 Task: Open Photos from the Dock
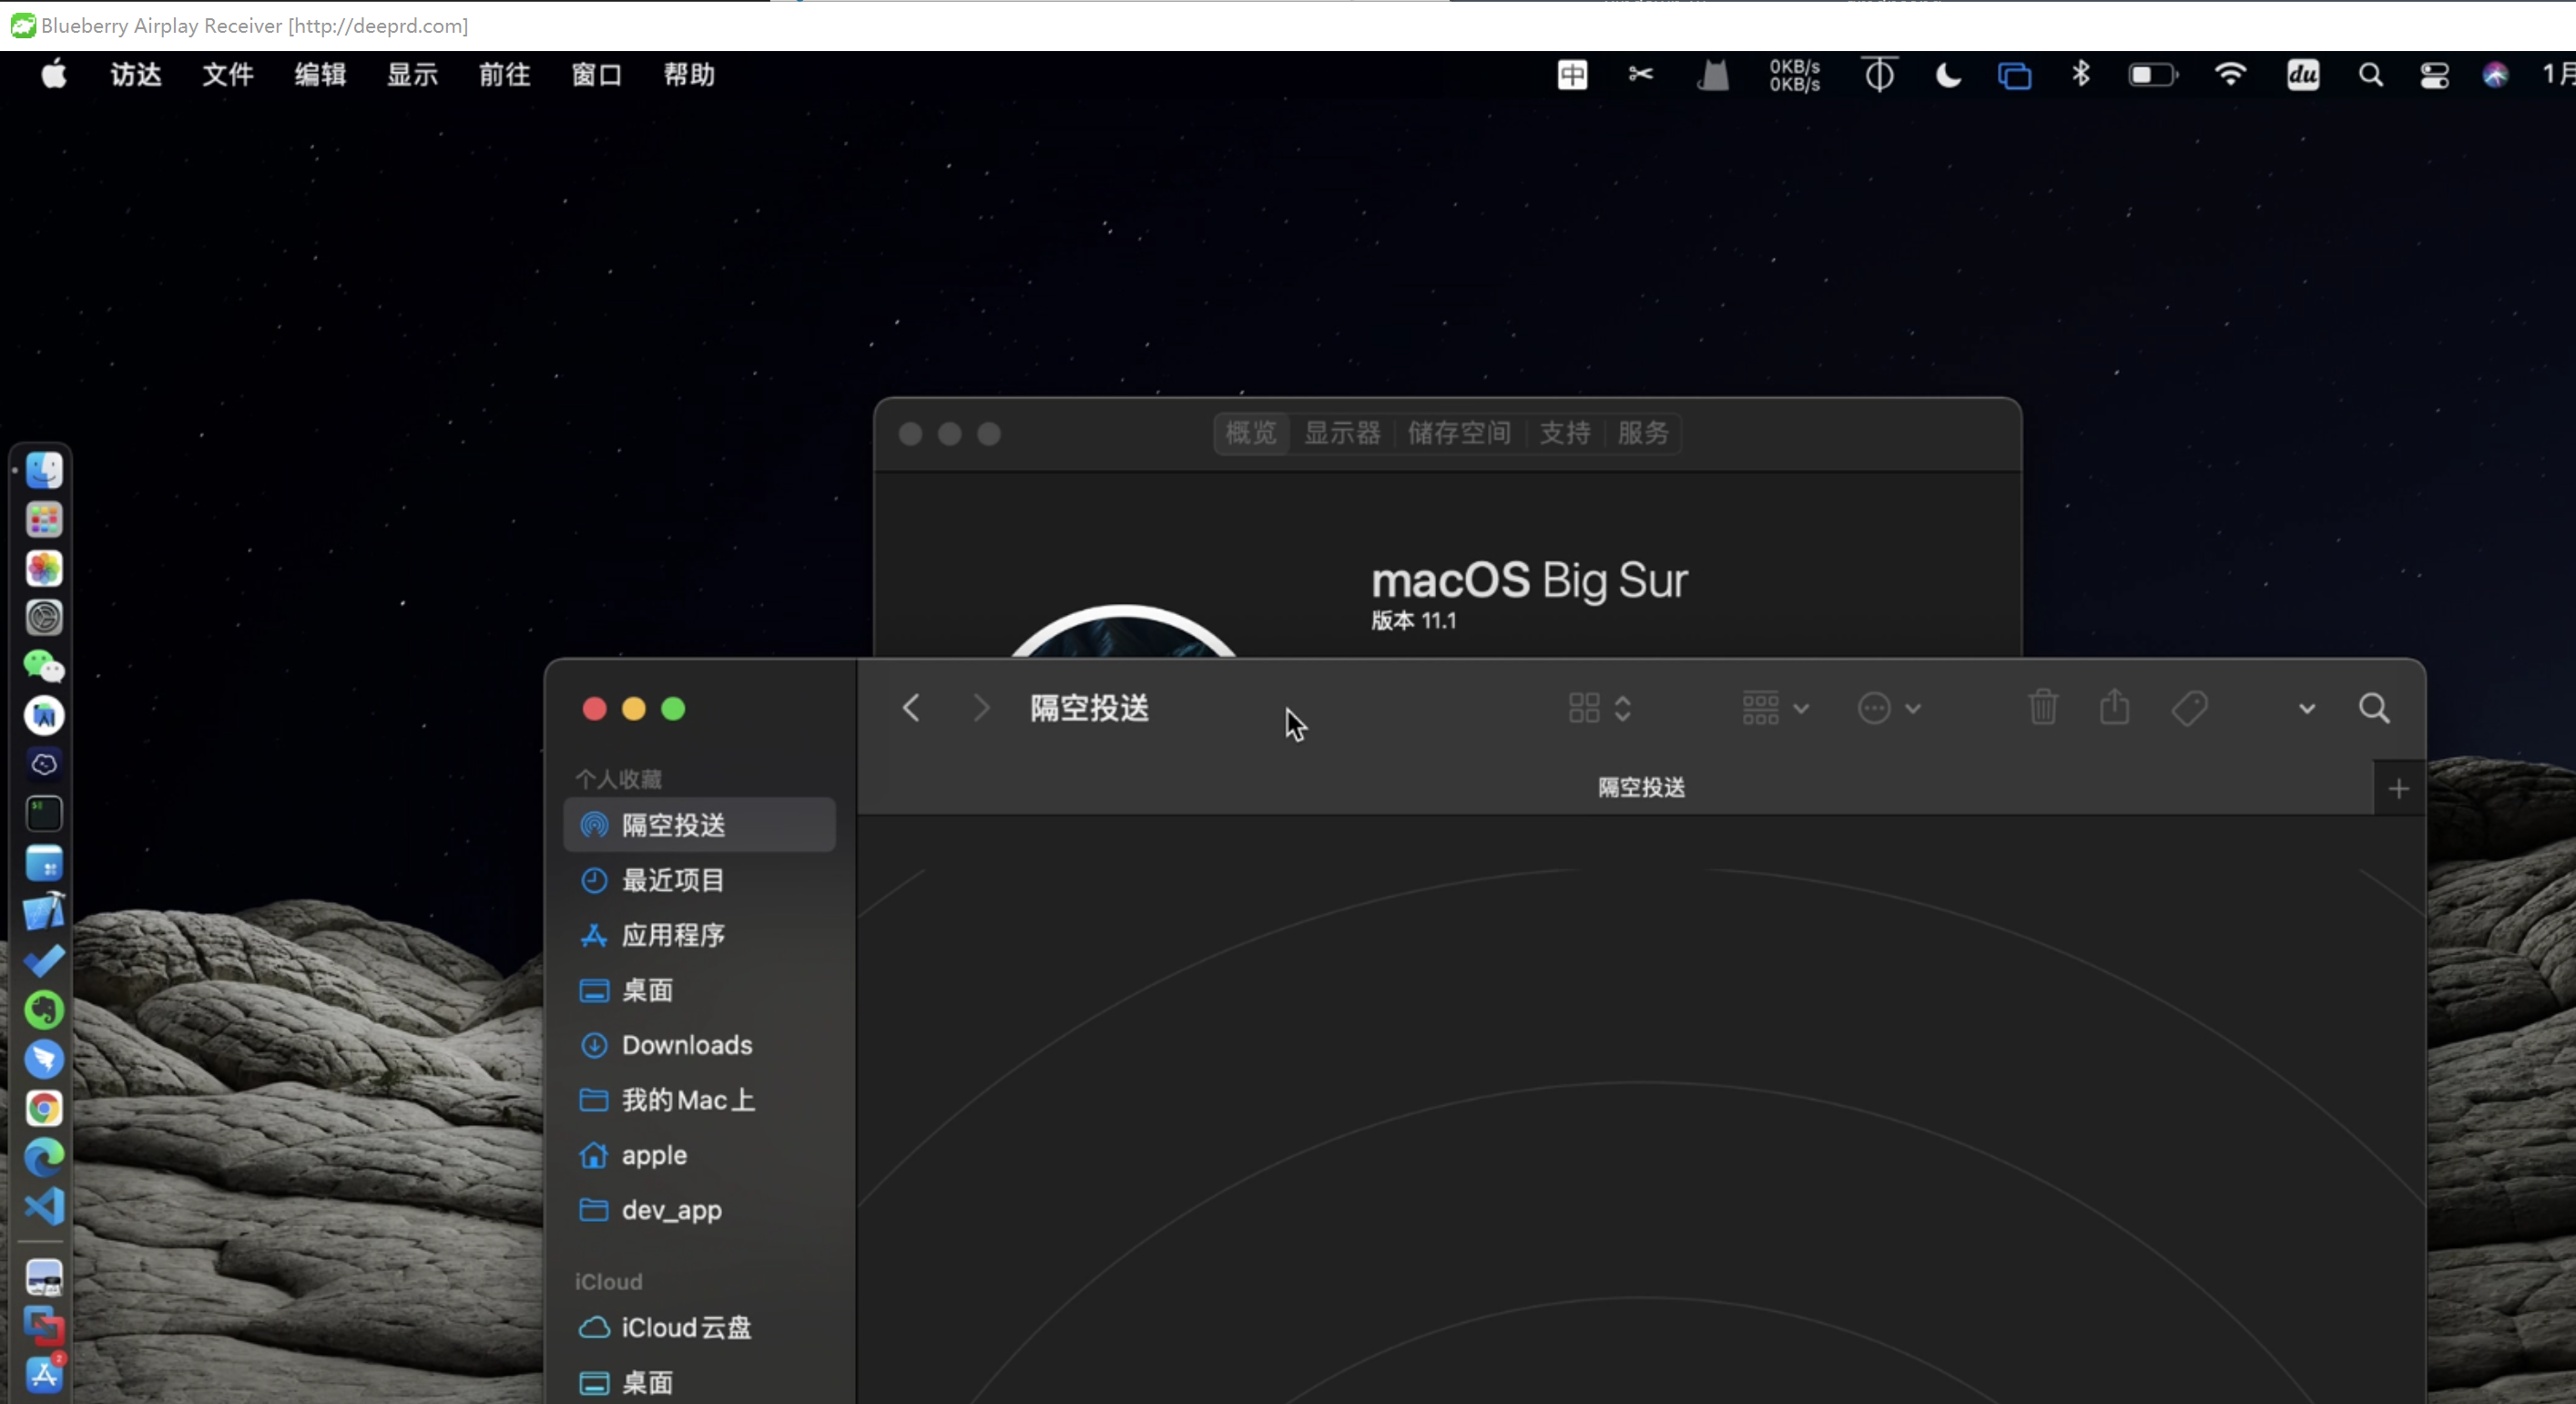tap(44, 569)
